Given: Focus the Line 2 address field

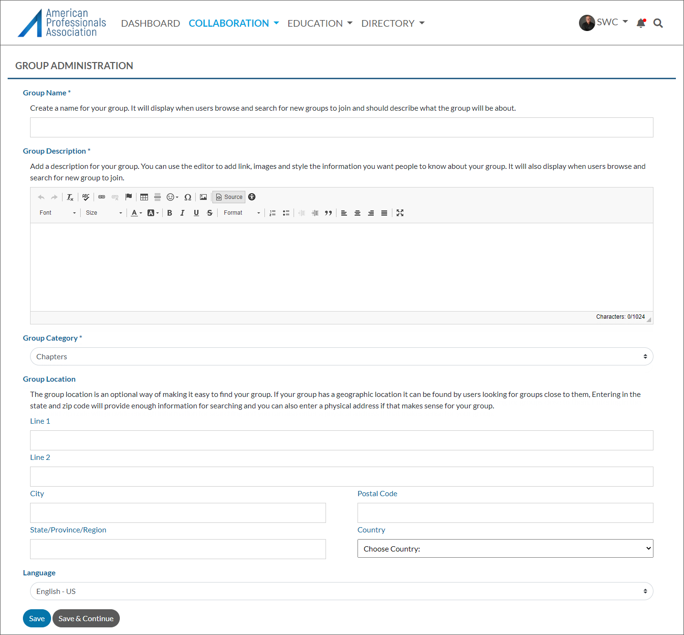Looking at the screenshot, I should point(342,477).
